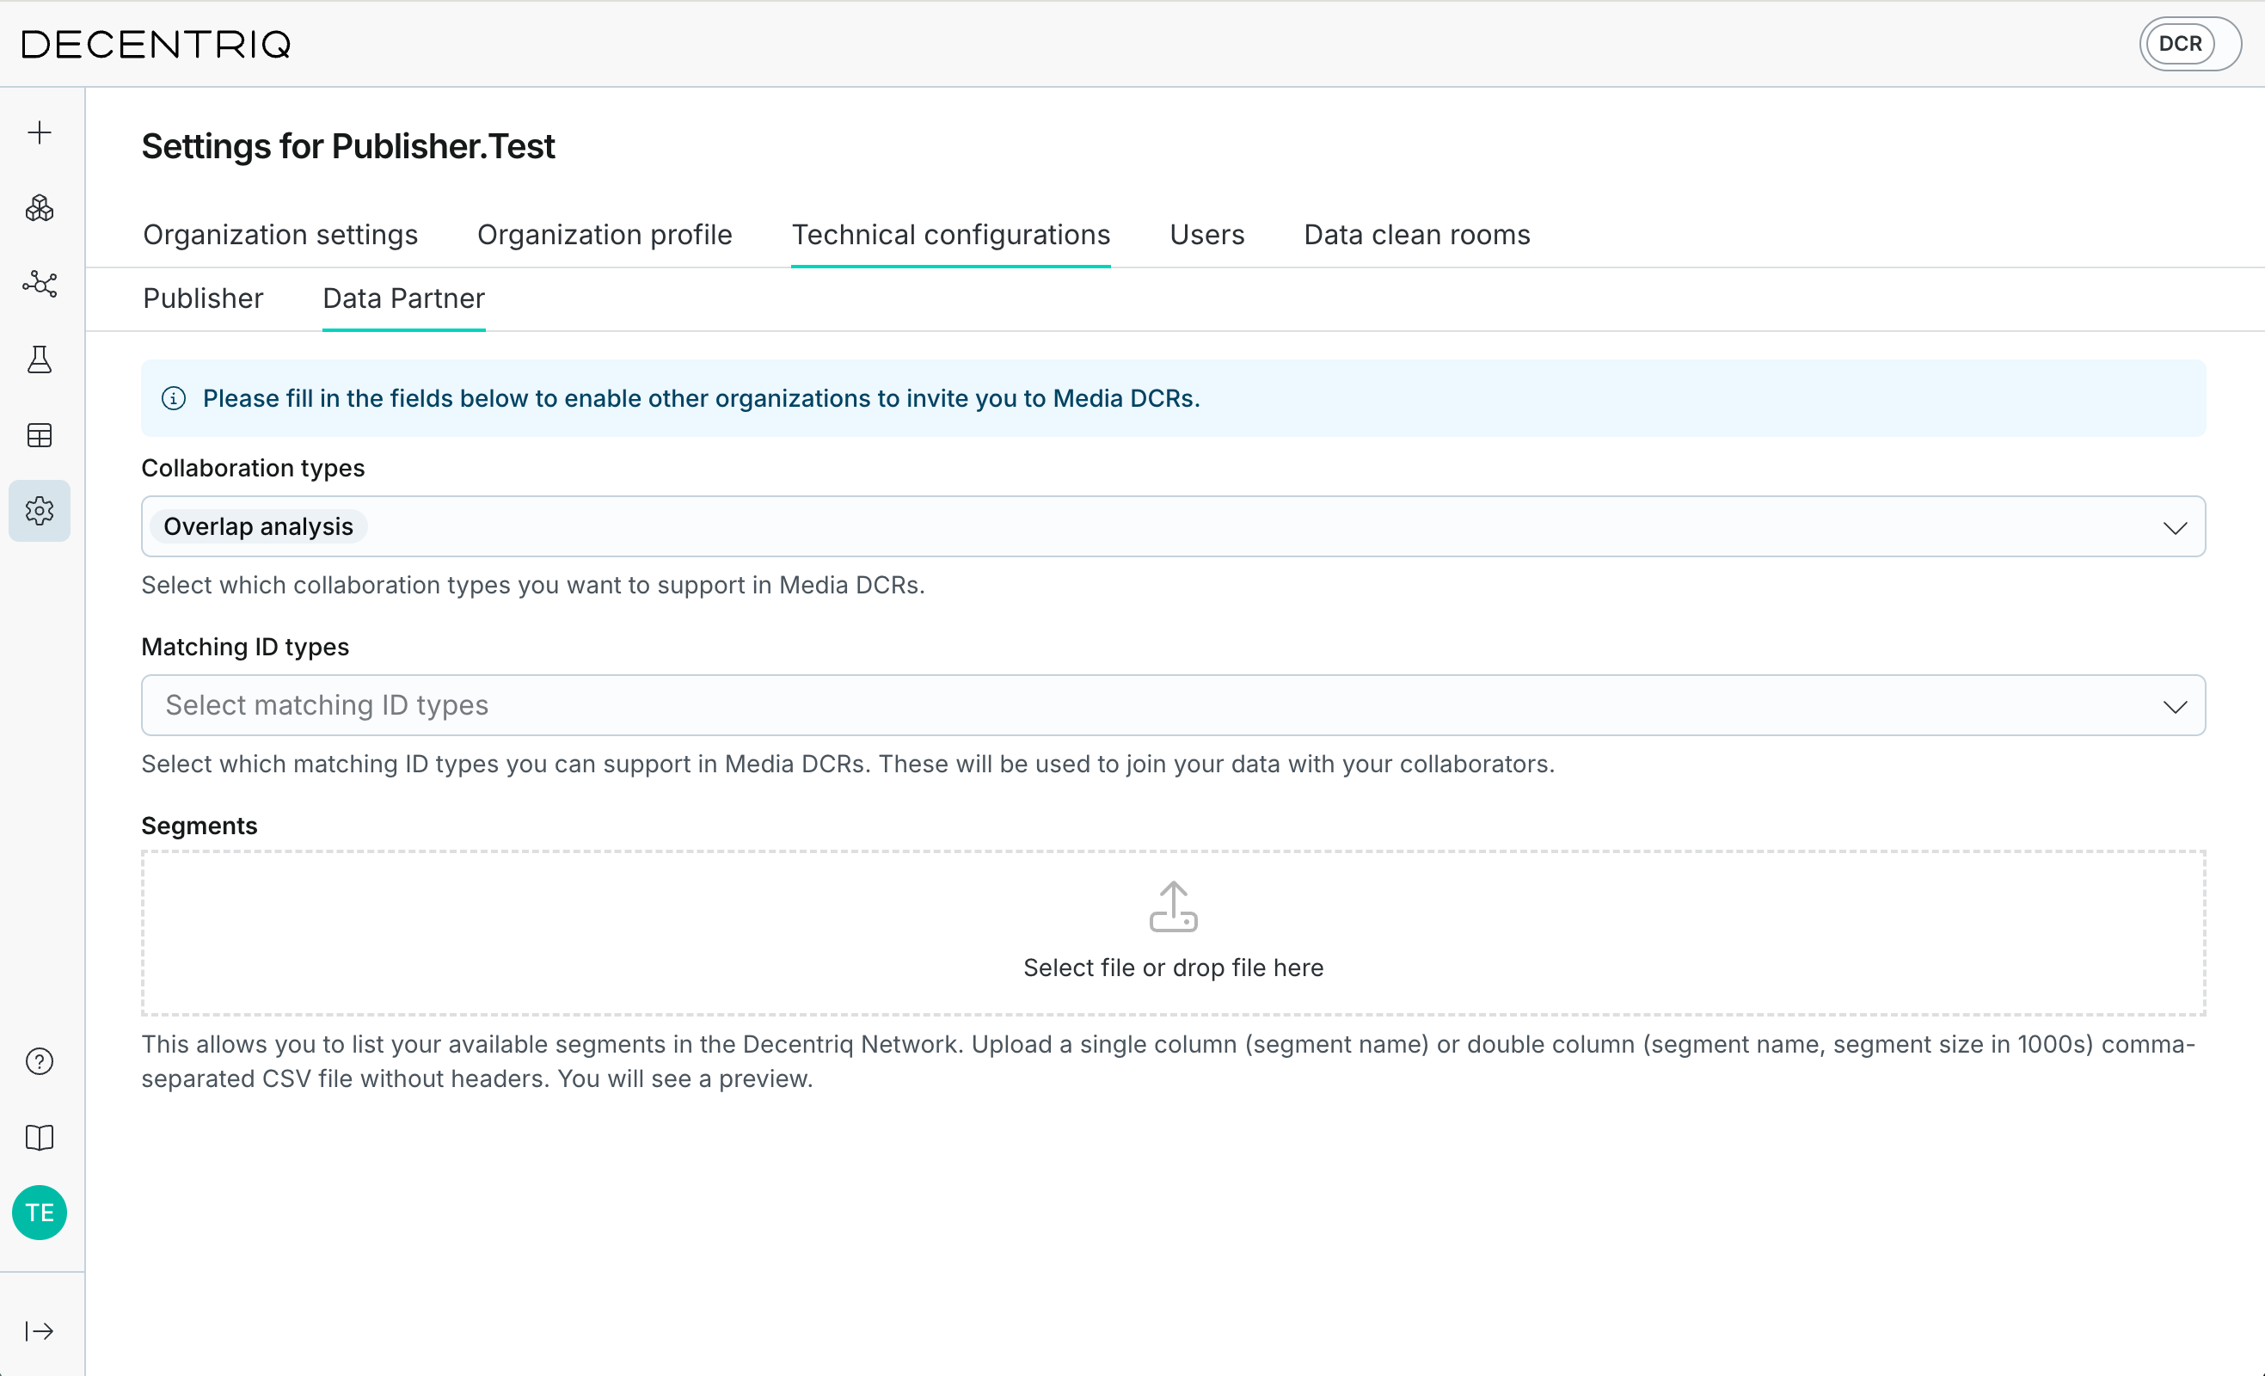Open the datasets table icon in sidebar
The height and width of the screenshot is (1376, 2265).
click(40, 435)
